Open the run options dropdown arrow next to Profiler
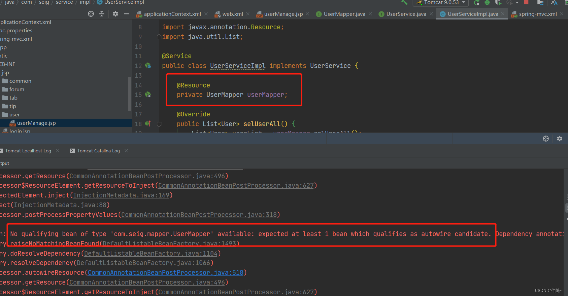The image size is (568, 296). click(x=517, y=3)
